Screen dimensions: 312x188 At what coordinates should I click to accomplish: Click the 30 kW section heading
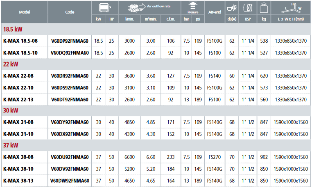coord(11,110)
